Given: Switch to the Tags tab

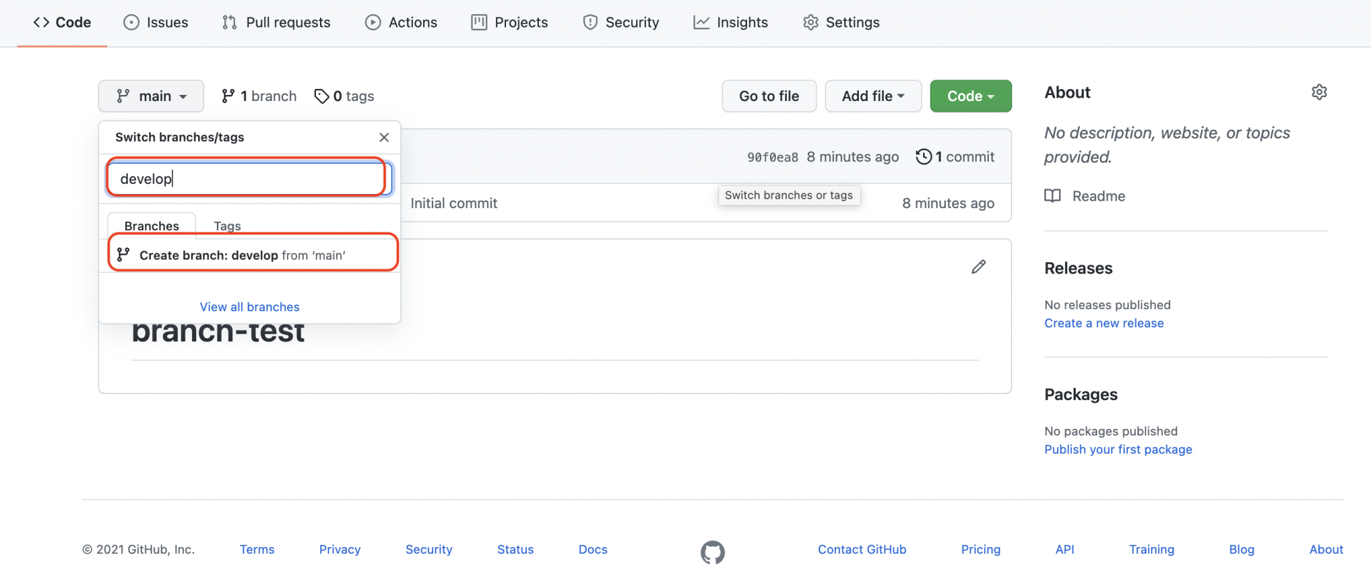Looking at the screenshot, I should tap(227, 226).
